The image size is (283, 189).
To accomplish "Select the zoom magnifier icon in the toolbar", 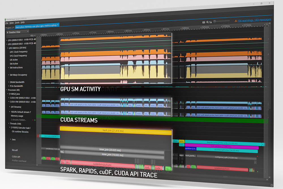I will [x=207, y=21].
